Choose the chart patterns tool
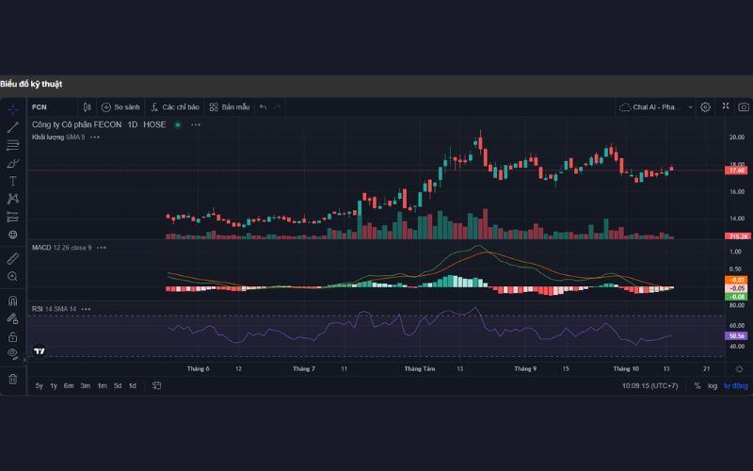This screenshot has height=471, width=753. coord(13,199)
